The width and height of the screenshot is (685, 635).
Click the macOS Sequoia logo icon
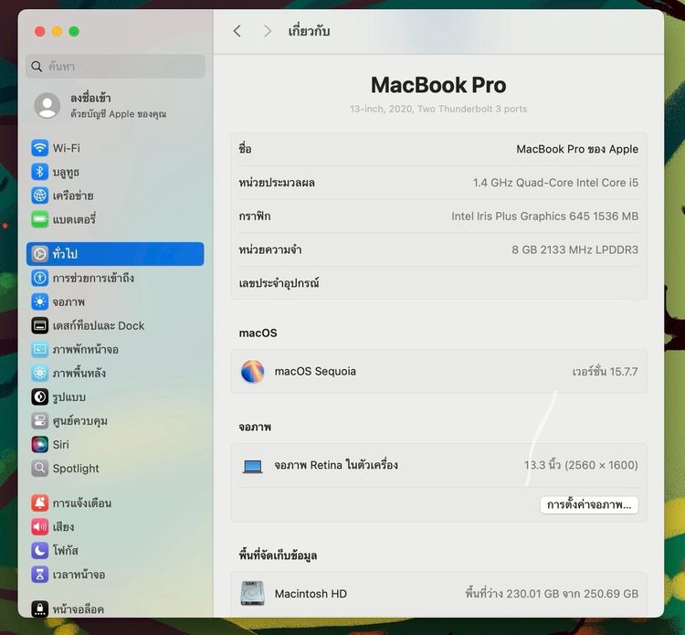coord(252,371)
